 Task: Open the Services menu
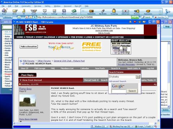[x=38, y=6]
